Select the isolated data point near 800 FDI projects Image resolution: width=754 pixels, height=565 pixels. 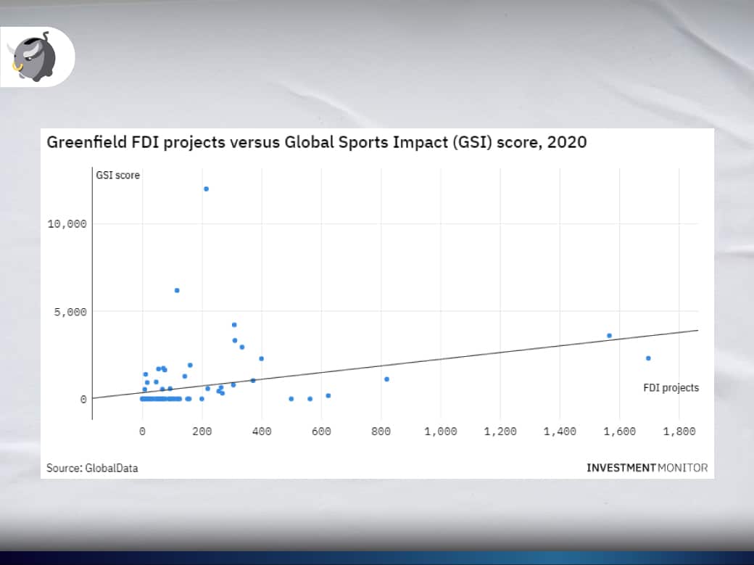386,379
